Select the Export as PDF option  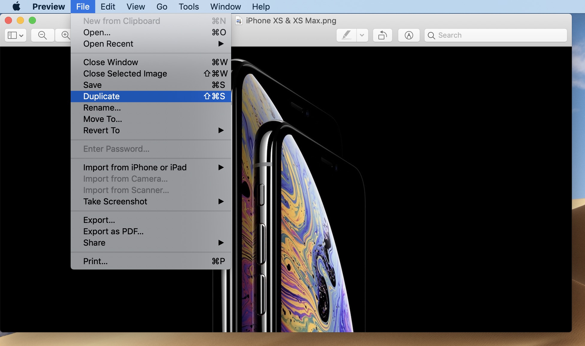pyautogui.click(x=113, y=232)
